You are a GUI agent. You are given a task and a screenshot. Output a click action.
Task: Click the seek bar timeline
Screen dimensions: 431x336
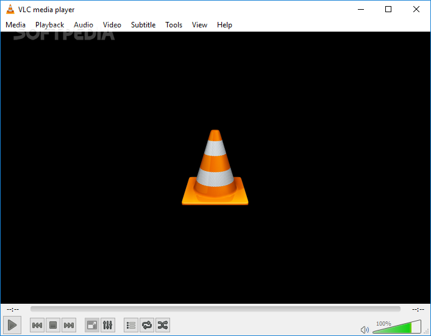(215, 309)
